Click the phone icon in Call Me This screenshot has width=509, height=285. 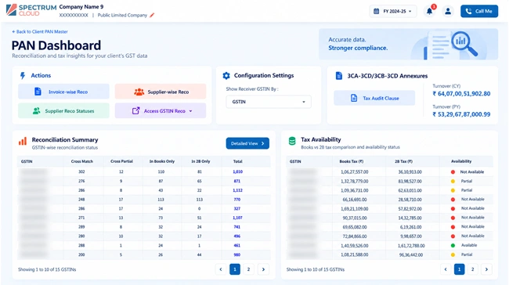tap(468, 11)
